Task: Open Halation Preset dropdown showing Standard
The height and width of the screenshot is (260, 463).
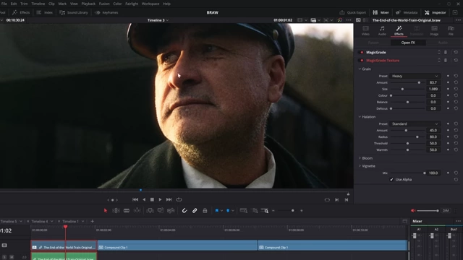Action: pos(415,123)
